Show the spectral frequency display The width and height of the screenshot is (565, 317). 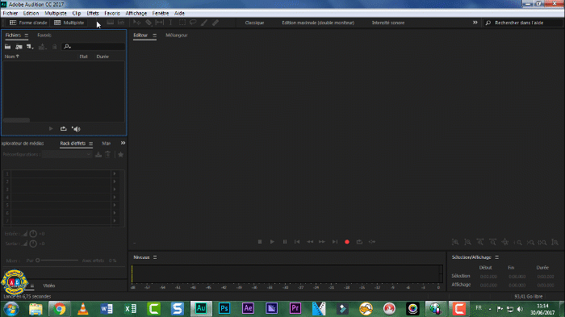111,23
